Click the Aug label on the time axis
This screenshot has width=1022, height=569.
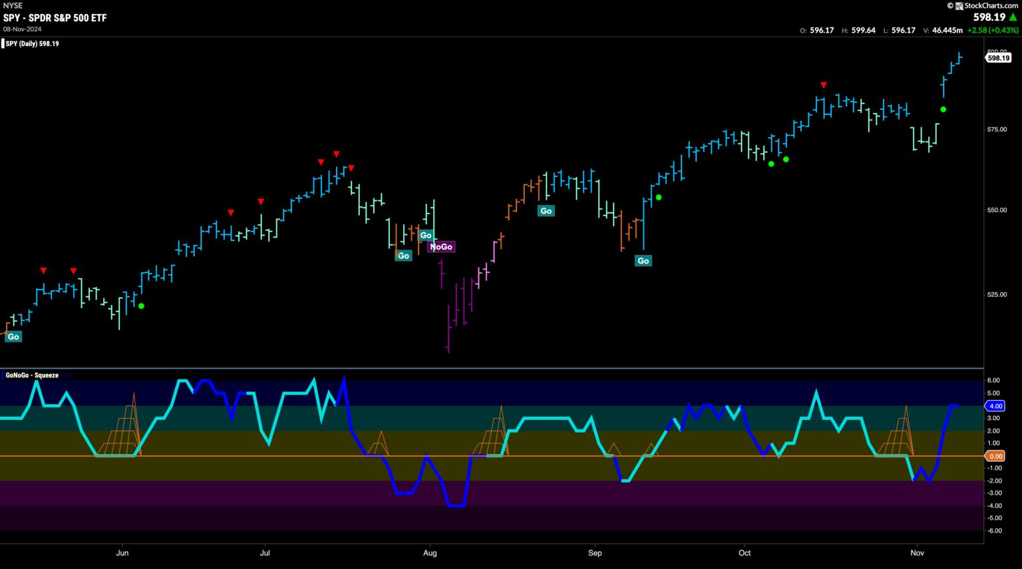(430, 553)
